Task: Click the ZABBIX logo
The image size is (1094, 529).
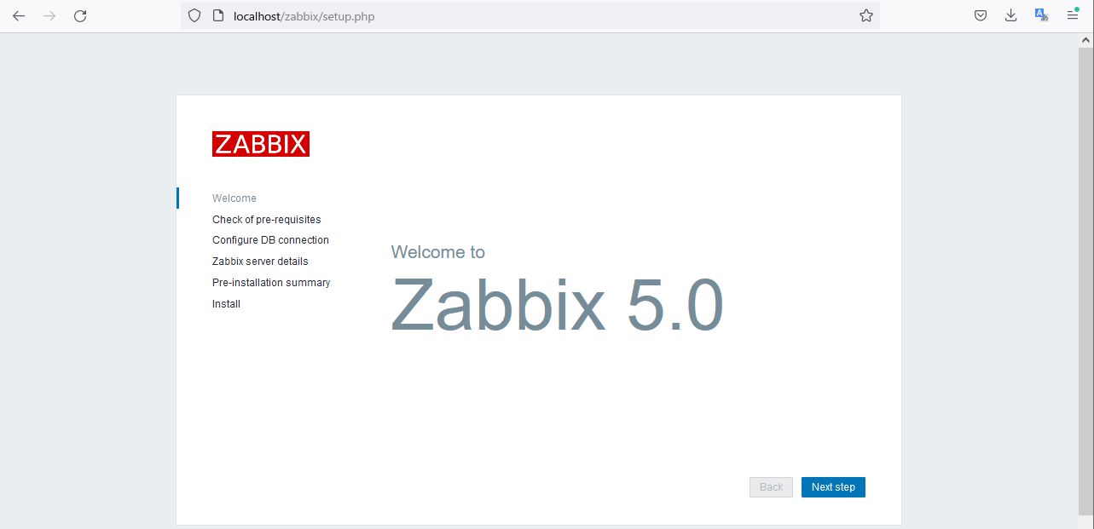Action: pos(261,144)
